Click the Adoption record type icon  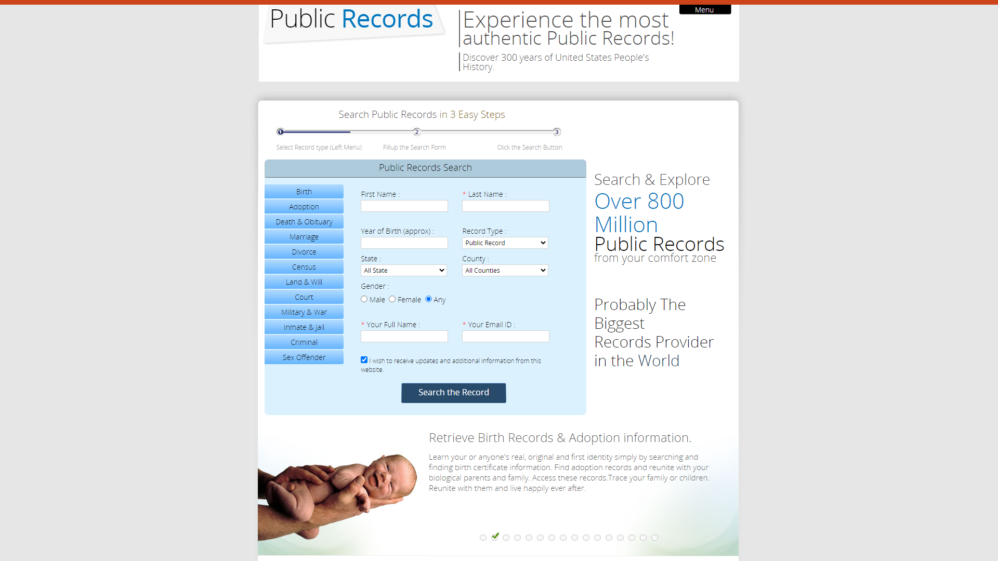304,206
